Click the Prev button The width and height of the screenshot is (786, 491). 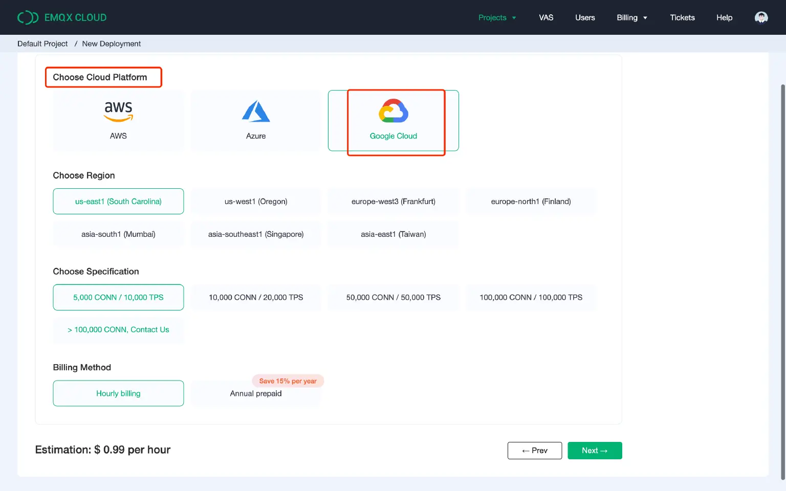pos(534,450)
